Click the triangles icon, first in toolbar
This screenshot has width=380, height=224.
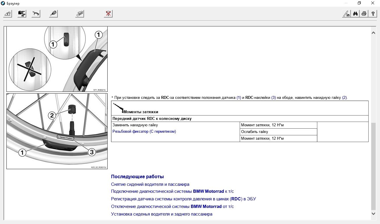click(x=7, y=14)
